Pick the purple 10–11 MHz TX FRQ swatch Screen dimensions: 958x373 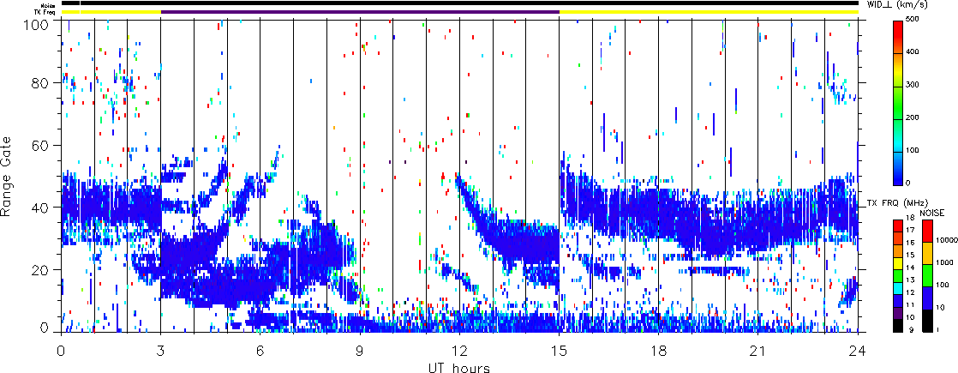coord(898,314)
